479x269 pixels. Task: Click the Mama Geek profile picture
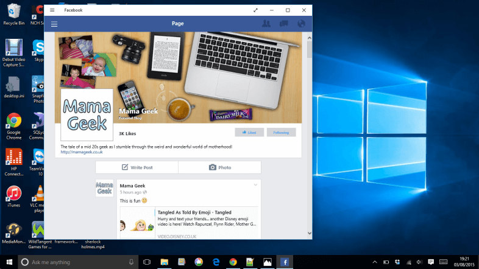point(87,114)
